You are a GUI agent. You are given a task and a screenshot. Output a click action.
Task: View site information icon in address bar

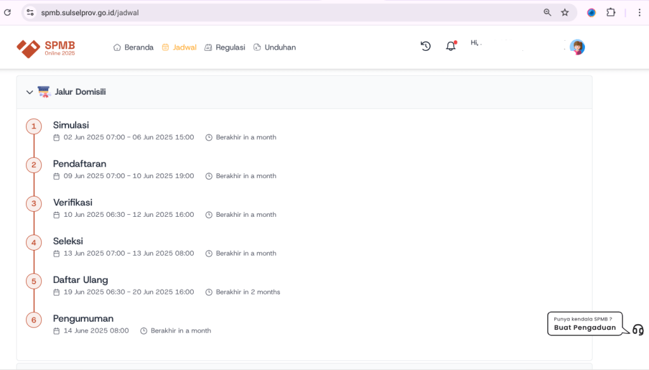30,13
